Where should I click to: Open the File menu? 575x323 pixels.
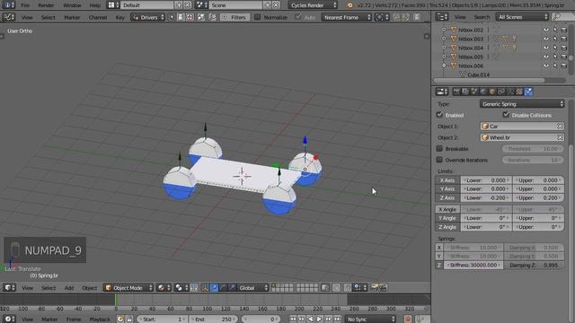pyautogui.click(x=25, y=5)
